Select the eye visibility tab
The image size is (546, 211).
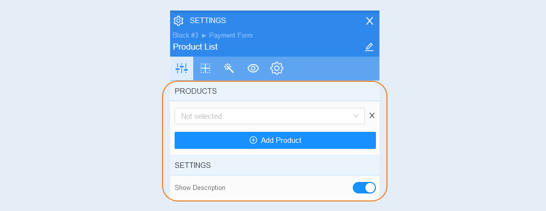[x=253, y=68]
